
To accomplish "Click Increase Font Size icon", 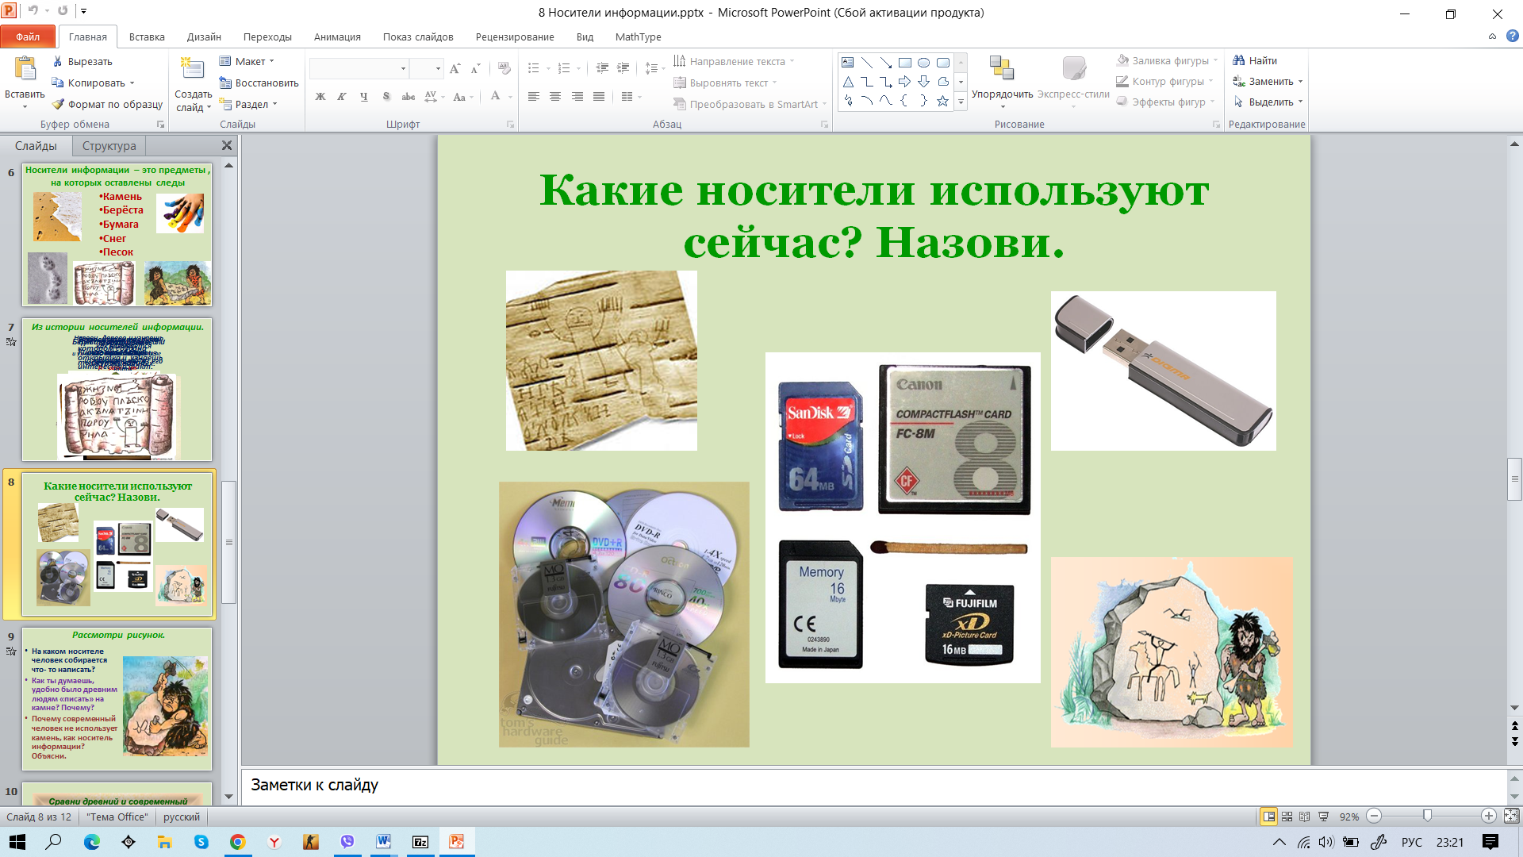I will 455,69.
